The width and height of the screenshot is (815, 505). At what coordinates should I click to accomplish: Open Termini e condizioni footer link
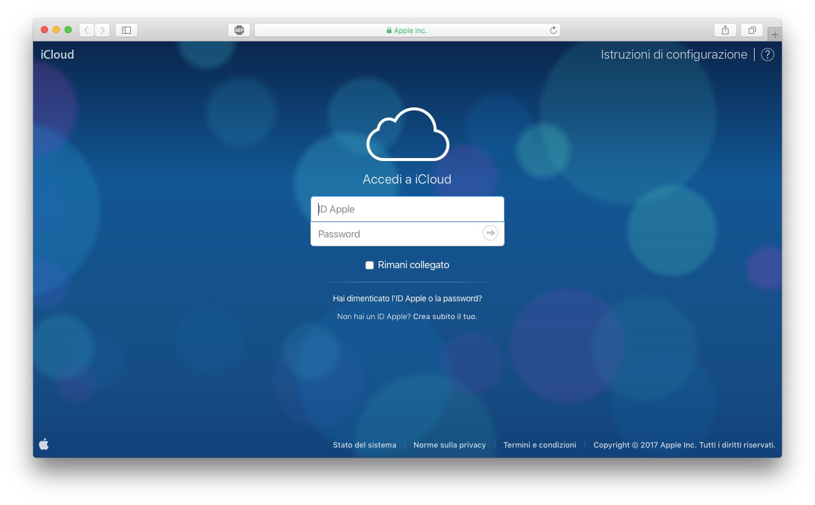[x=540, y=445]
